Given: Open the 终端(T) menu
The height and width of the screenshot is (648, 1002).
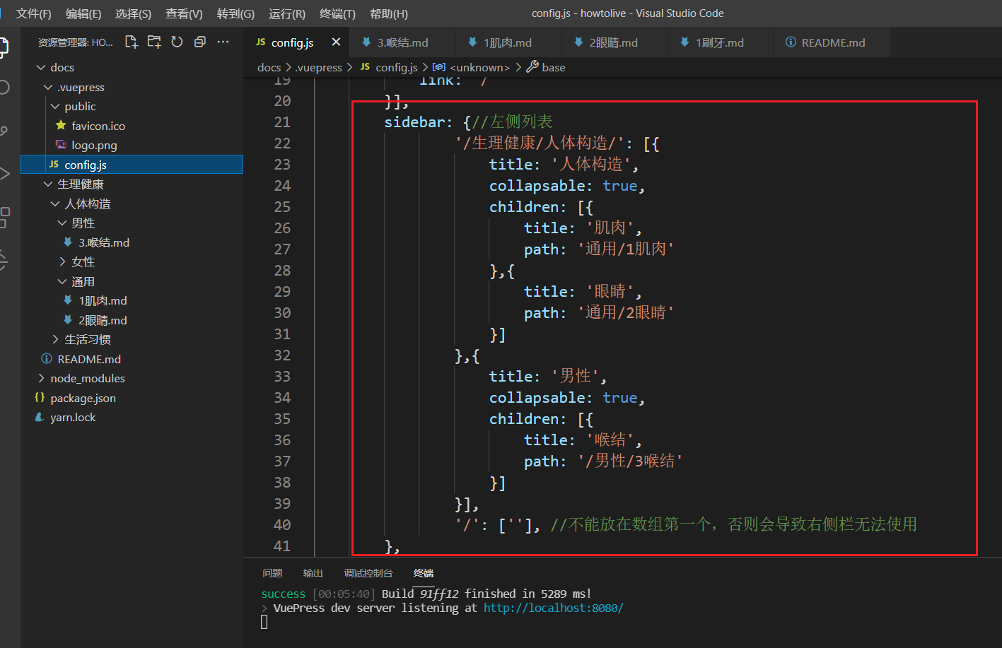Looking at the screenshot, I should pos(337,13).
